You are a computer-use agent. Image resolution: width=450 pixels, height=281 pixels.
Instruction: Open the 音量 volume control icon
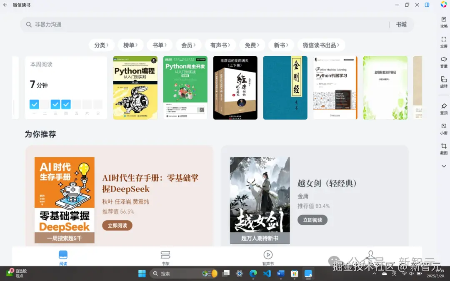pyautogui.click(x=444, y=62)
